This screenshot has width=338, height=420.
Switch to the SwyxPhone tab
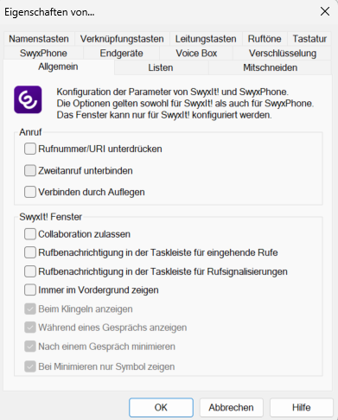click(x=43, y=54)
